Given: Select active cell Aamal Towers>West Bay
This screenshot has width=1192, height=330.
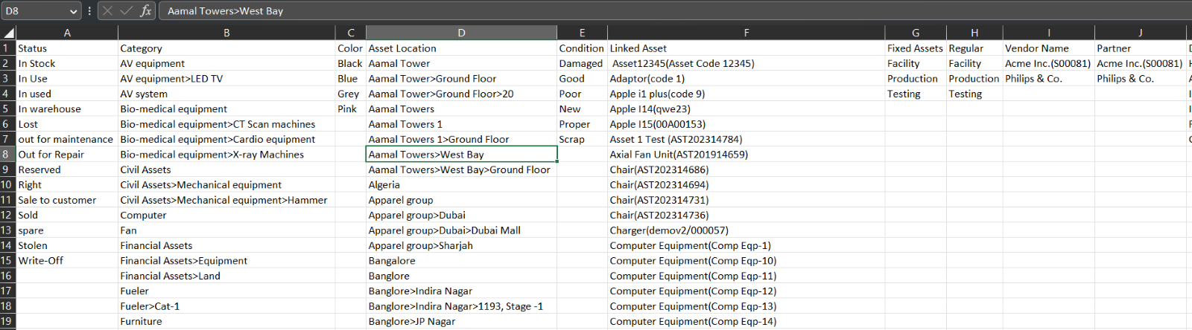Looking at the screenshot, I should [x=461, y=155].
